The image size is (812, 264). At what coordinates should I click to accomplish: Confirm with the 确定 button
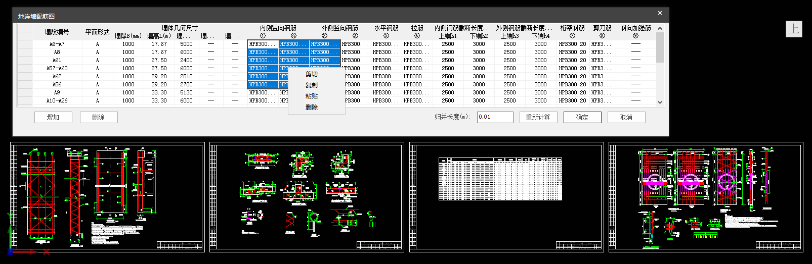point(582,117)
